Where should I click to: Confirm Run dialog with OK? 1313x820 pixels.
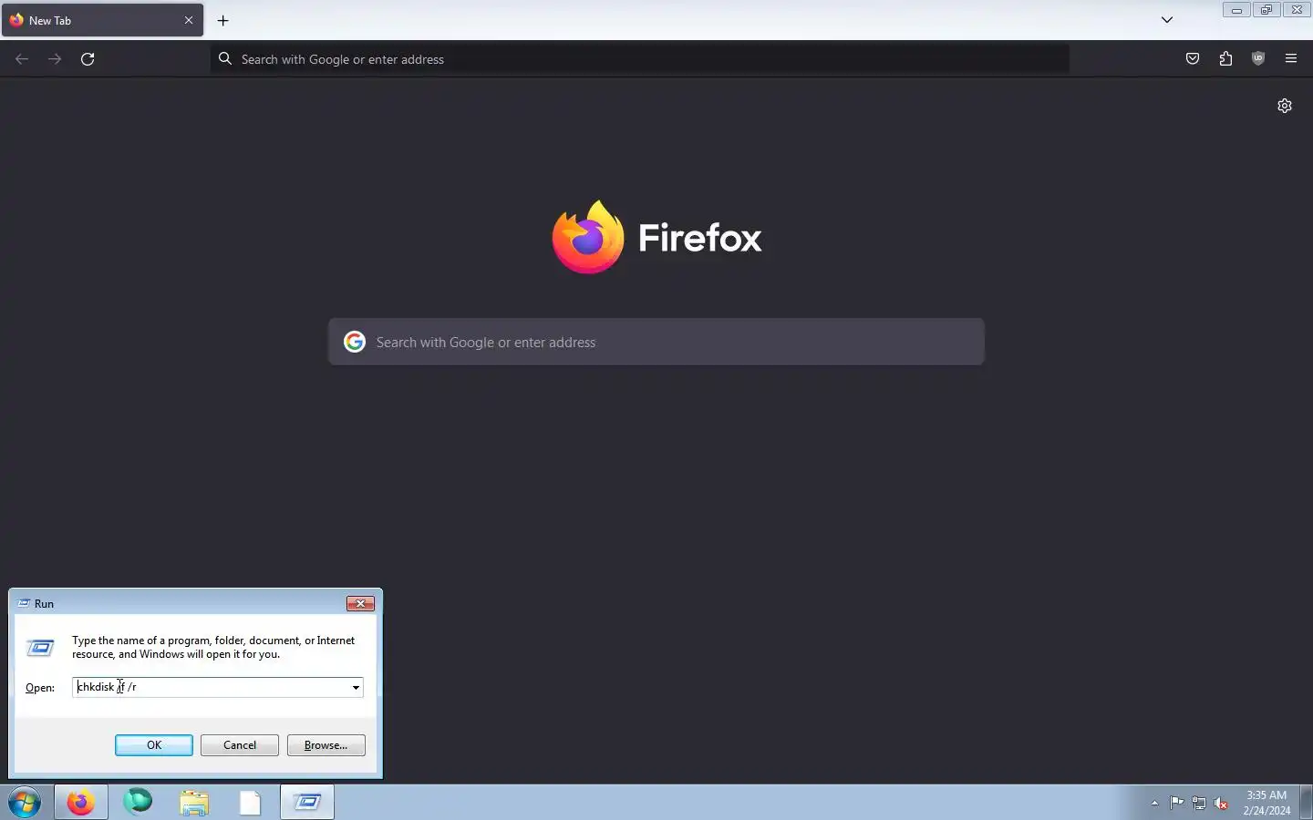coord(154,745)
